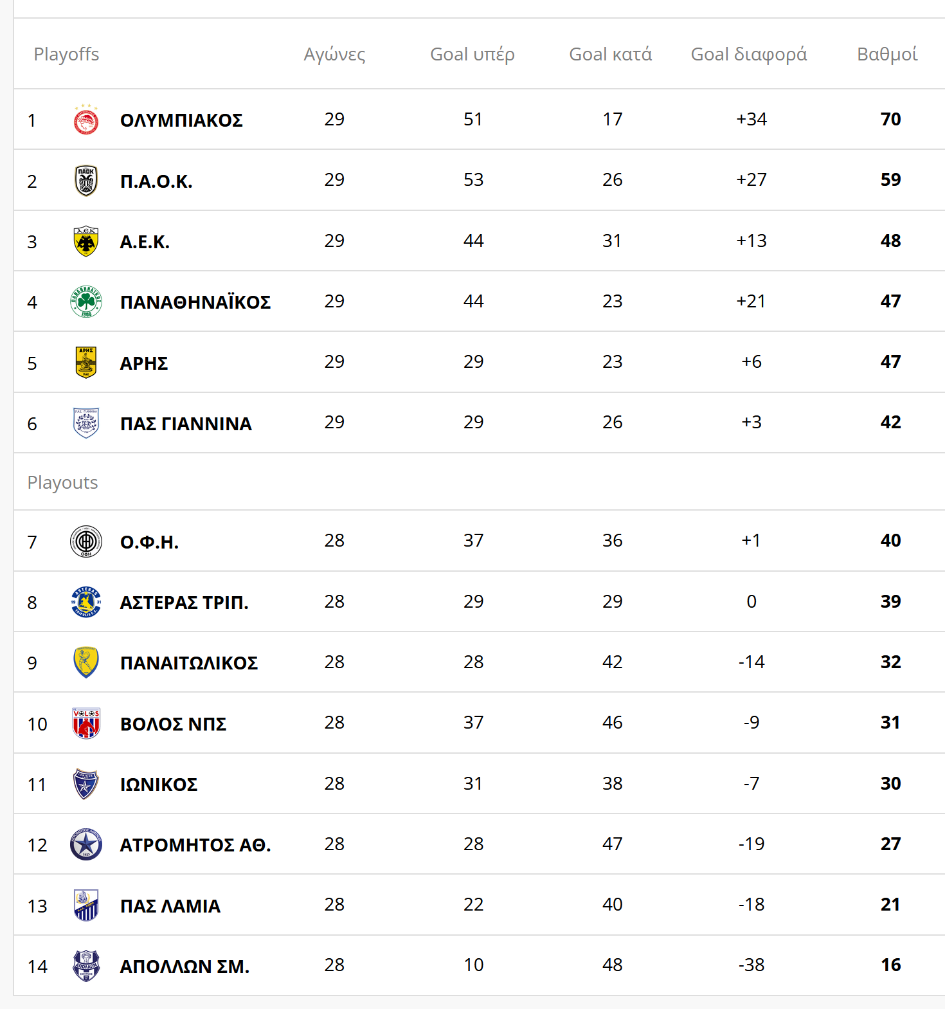Click the ΑΣΤΕΡΑΣ ΤΡΙΠ. team name
The image size is (945, 1009).
click(184, 603)
